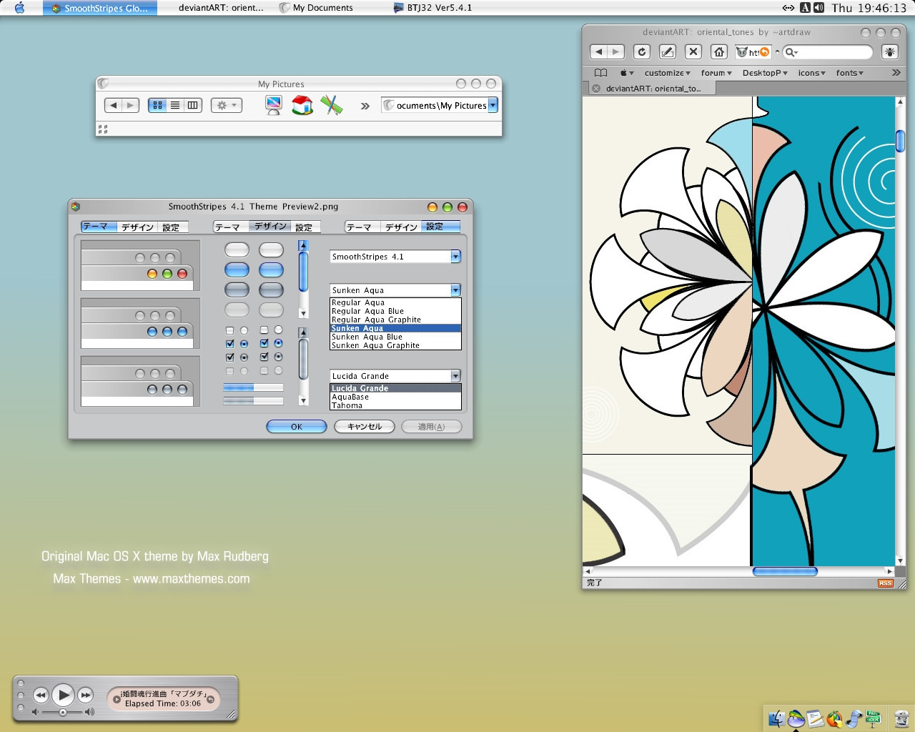Expand the DesktopP bookmark menu
Viewport: 915px width, 732px height.
coord(765,73)
